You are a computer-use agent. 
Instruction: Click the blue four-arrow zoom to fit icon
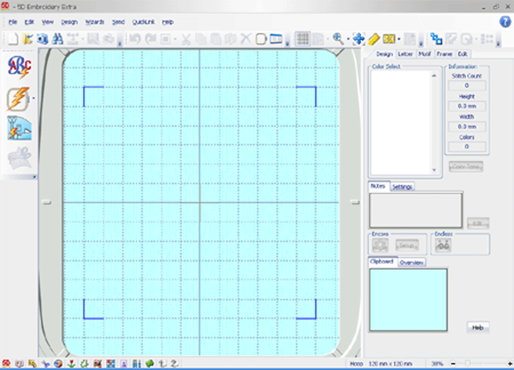359,39
